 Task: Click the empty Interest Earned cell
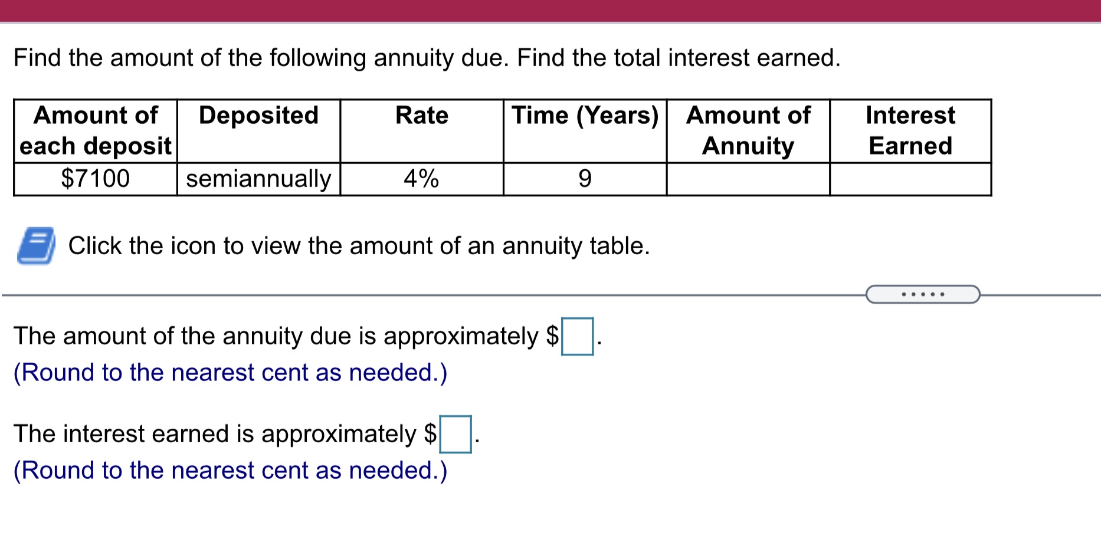[x=910, y=178]
